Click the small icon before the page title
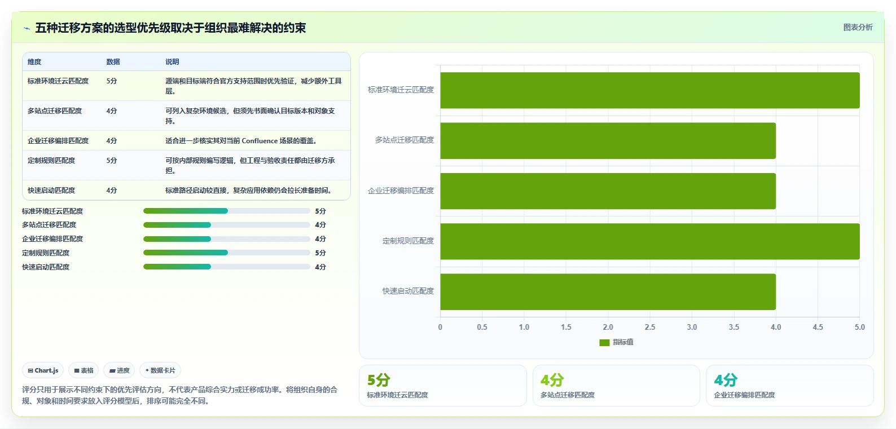Image resolution: width=896 pixels, height=429 pixels. (27, 28)
